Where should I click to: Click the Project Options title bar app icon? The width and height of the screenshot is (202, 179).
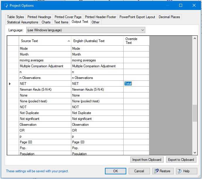[x=6, y=6]
